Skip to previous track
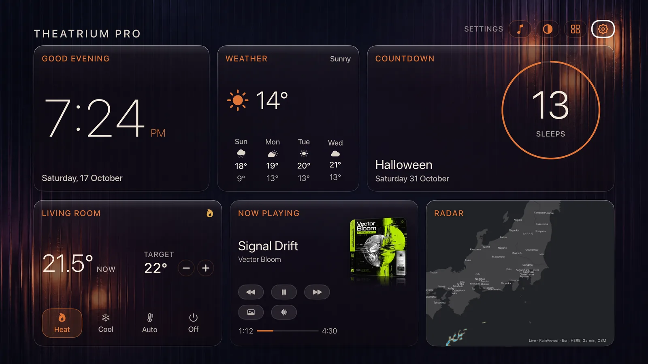 251,292
